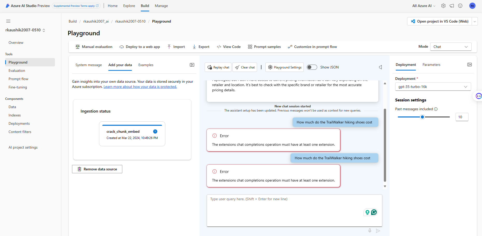
Task: Collapse the Deployment configuration panel icon
Action: (470, 65)
